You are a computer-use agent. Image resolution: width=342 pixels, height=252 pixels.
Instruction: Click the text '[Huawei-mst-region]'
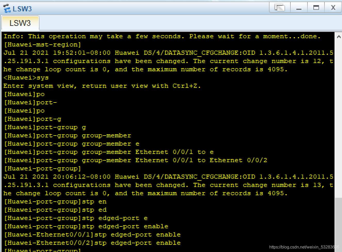click(42, 44)
